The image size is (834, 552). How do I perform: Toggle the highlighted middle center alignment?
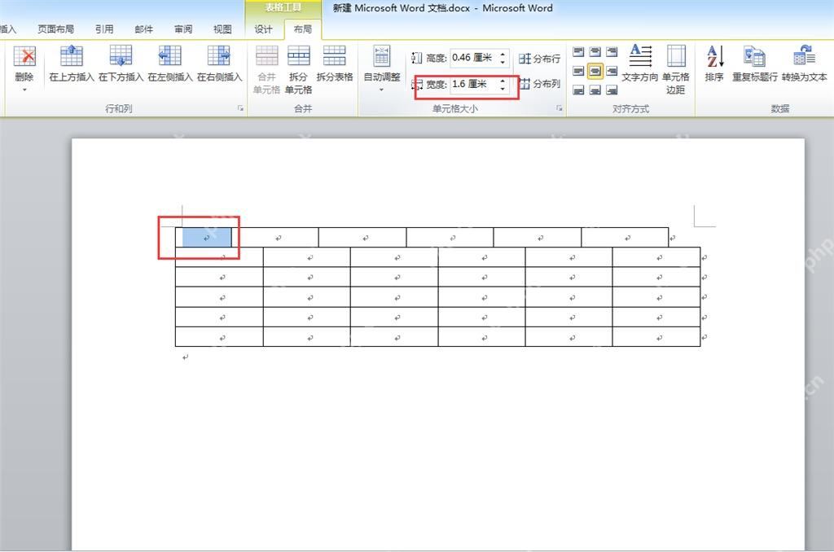click(x=595, y=71)
